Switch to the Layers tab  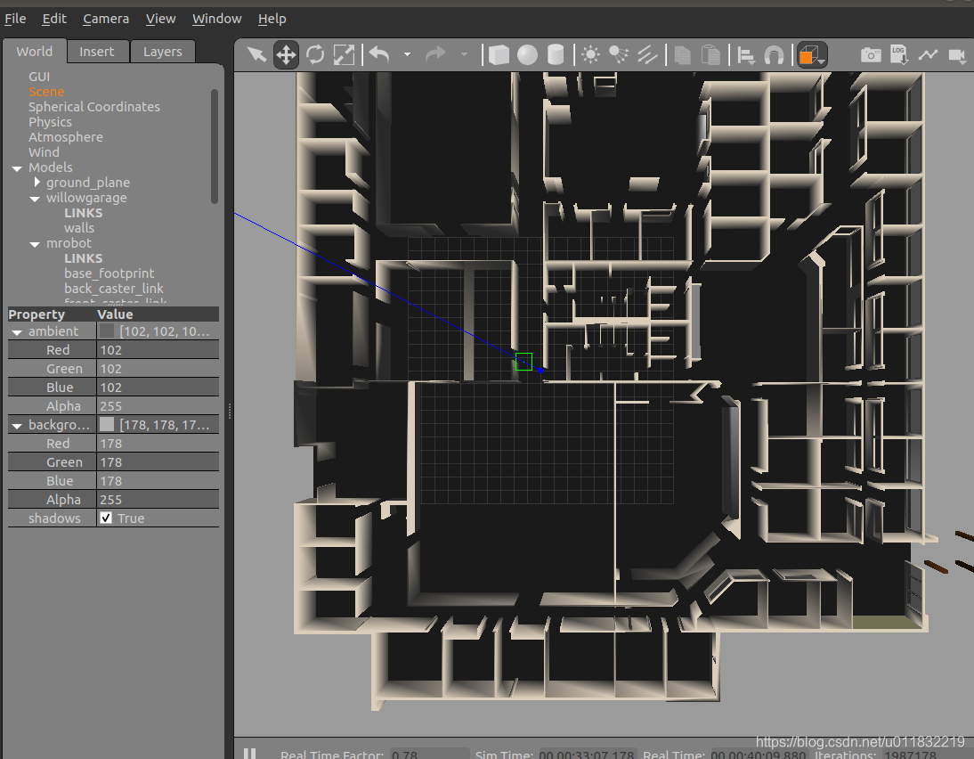[163, 52]
